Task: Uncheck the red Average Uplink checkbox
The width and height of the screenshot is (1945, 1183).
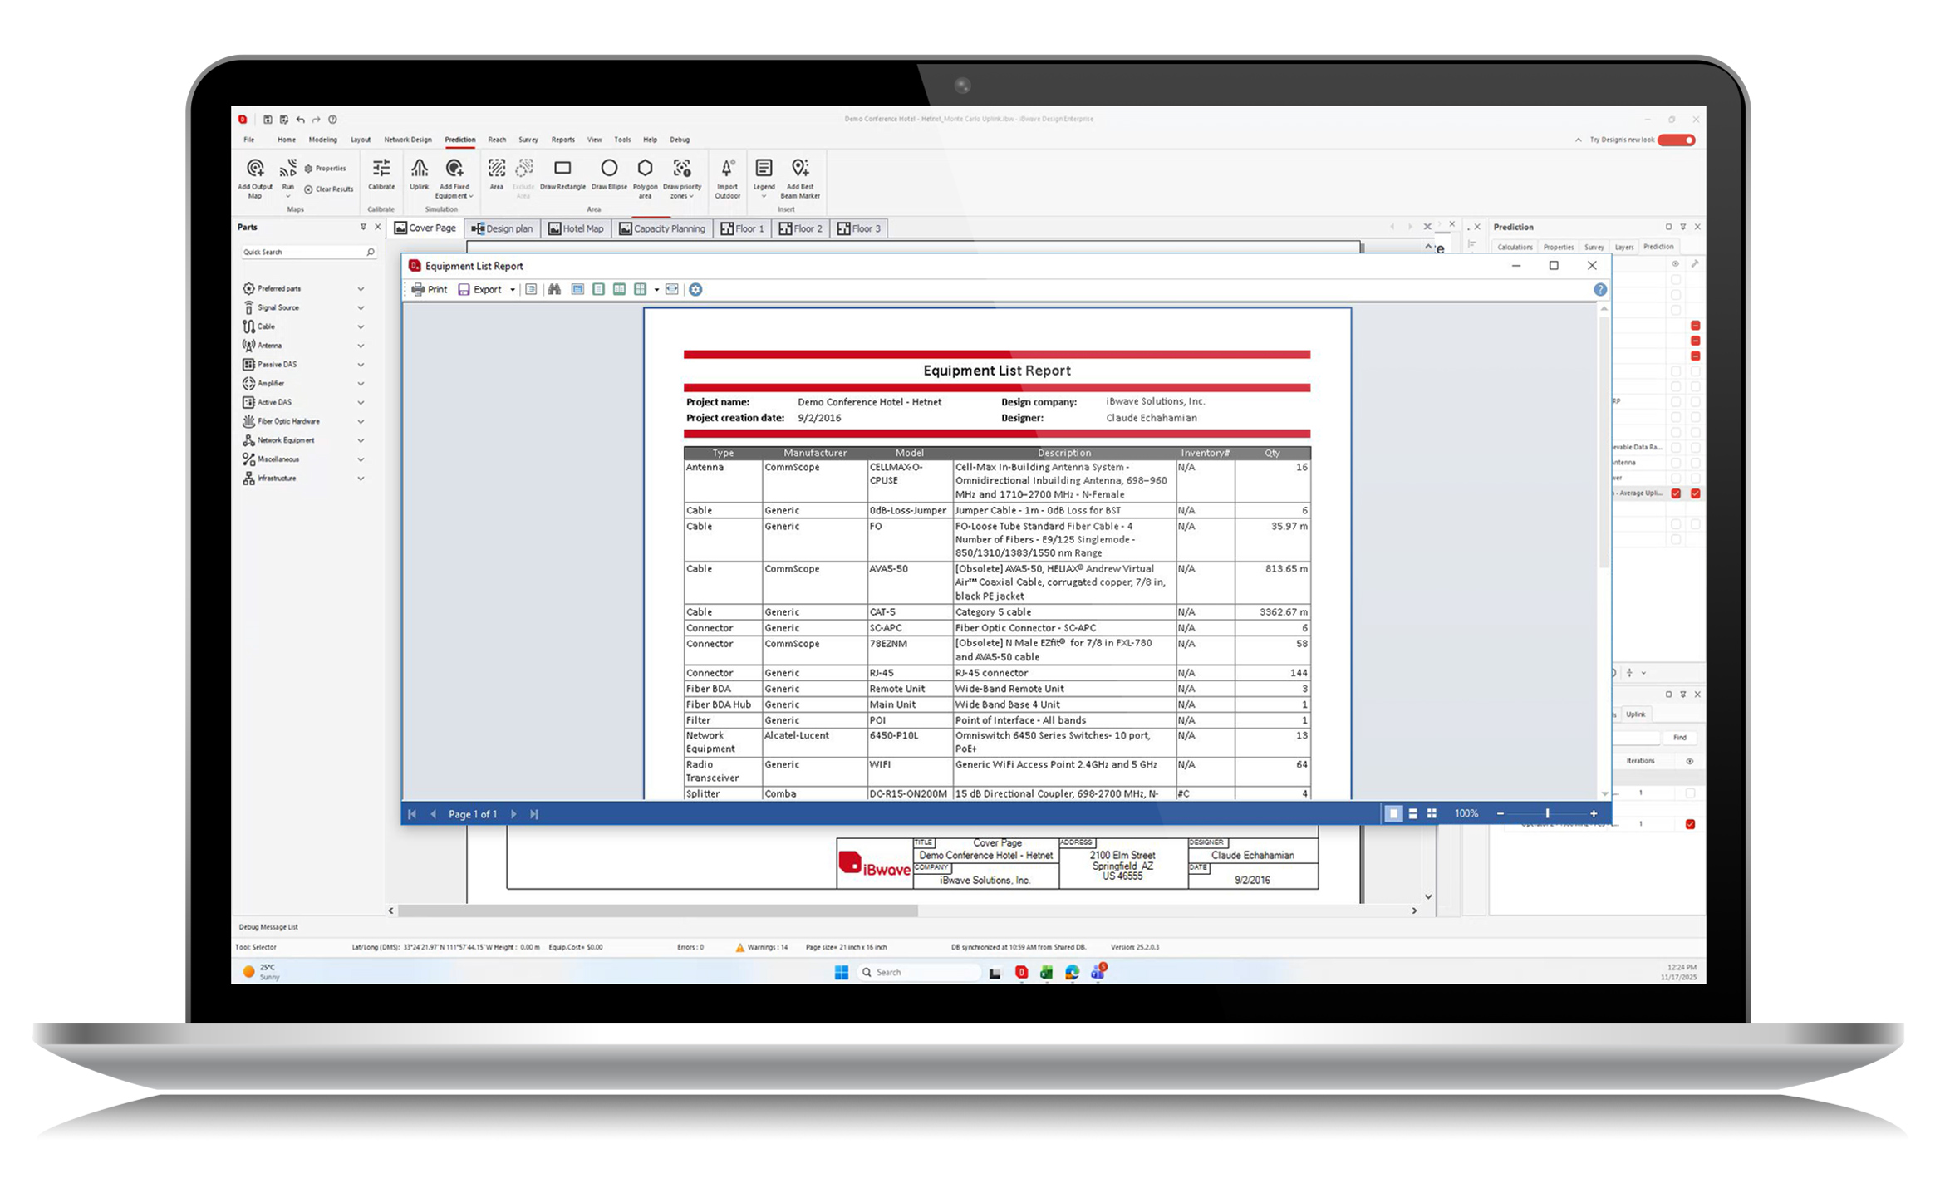Action: [1676, 493]
